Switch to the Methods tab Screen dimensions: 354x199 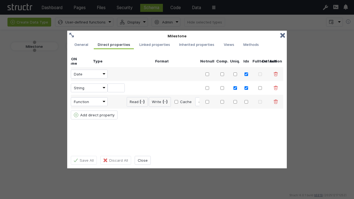251,44
